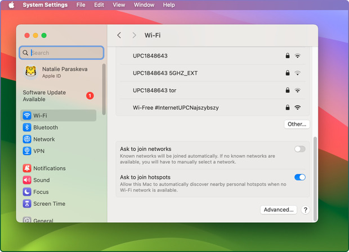
Task: Click the Network globe icon
Action: tap(27, 139)
